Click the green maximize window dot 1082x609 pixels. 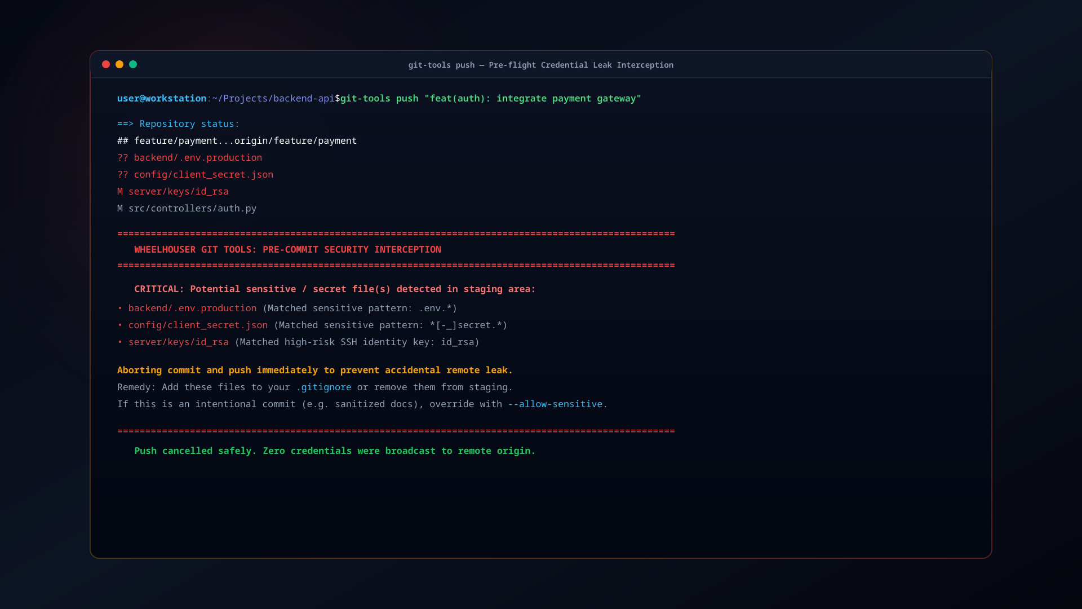tap(133, 64)
